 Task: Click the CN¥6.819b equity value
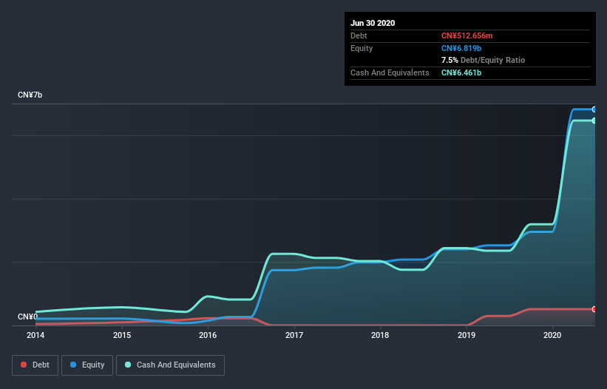tap(461, 48)
